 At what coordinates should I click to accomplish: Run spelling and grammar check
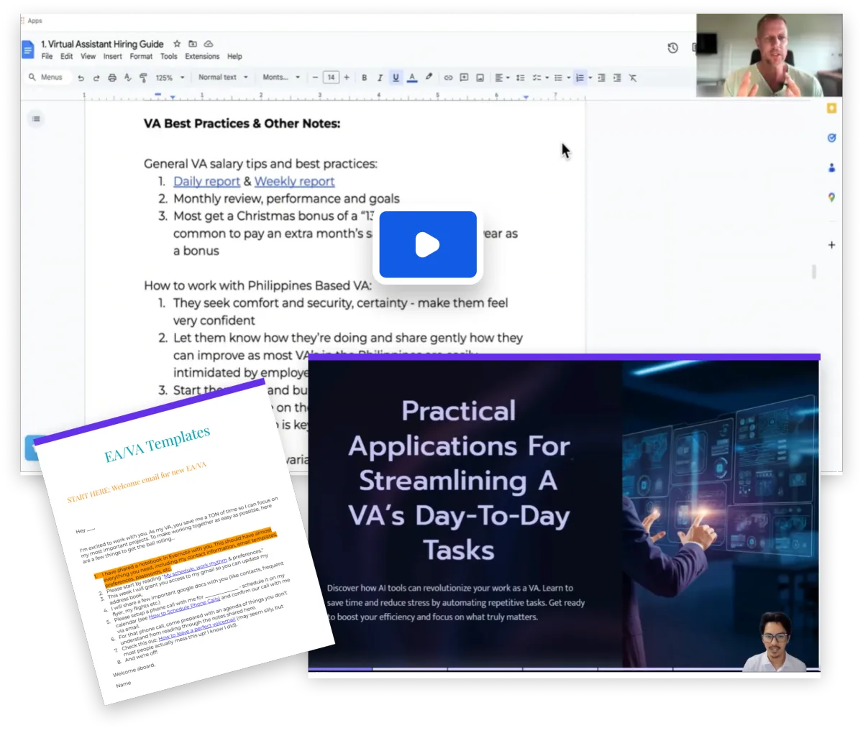click(x=128, y=78)
